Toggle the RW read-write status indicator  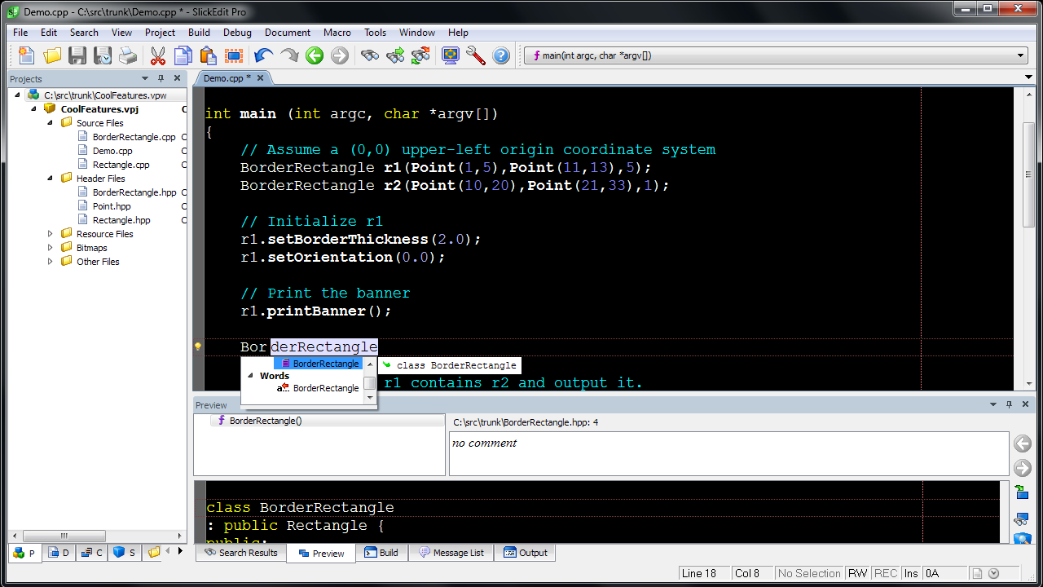pyautogui.click(x=857, y=573)
